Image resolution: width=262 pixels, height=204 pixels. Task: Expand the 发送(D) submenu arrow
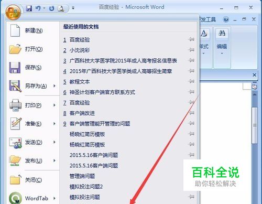[54, 142]
